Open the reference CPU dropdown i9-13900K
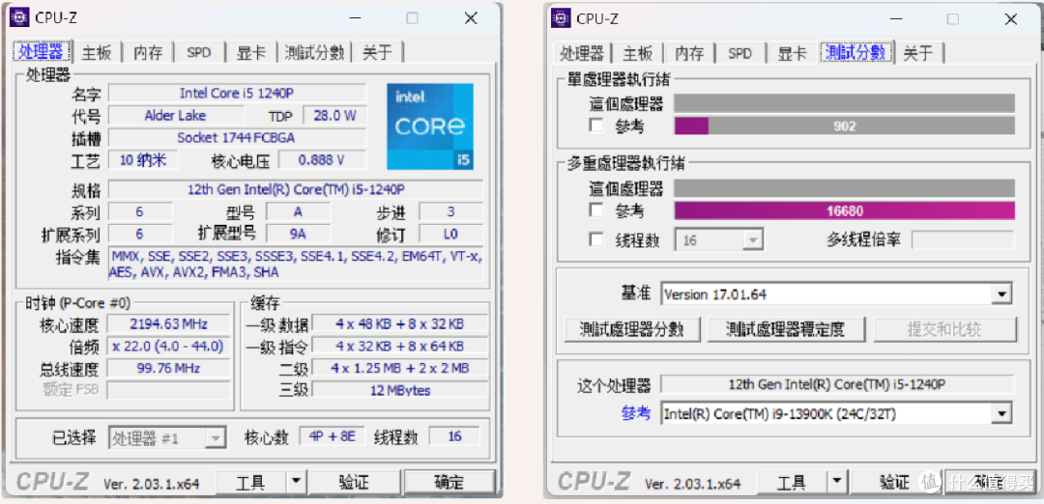The height and width of the screenshot is (504, 1044). click(836, 413)
